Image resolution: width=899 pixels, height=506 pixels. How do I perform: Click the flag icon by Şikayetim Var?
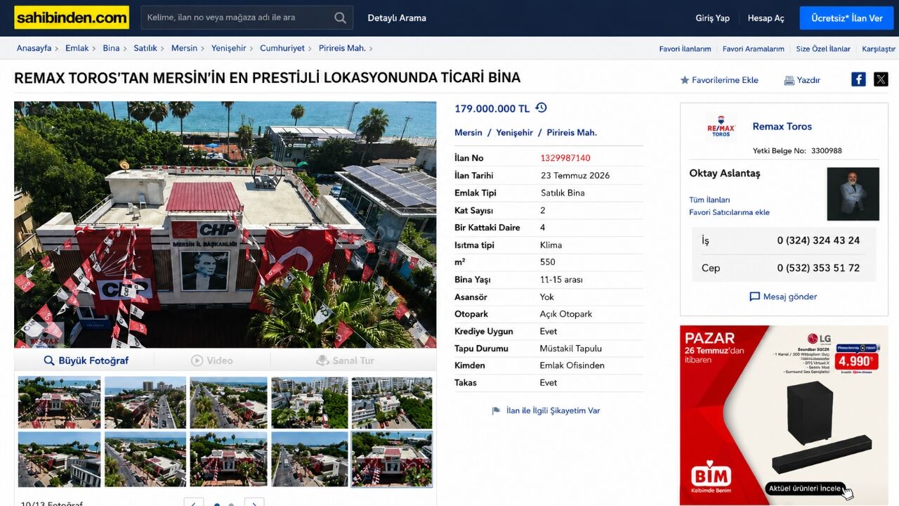(x=496, y=411)
